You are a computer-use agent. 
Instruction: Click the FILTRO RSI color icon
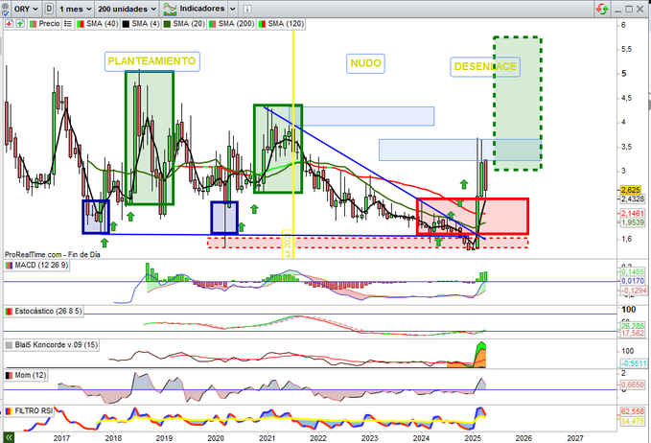pos(9,411)
